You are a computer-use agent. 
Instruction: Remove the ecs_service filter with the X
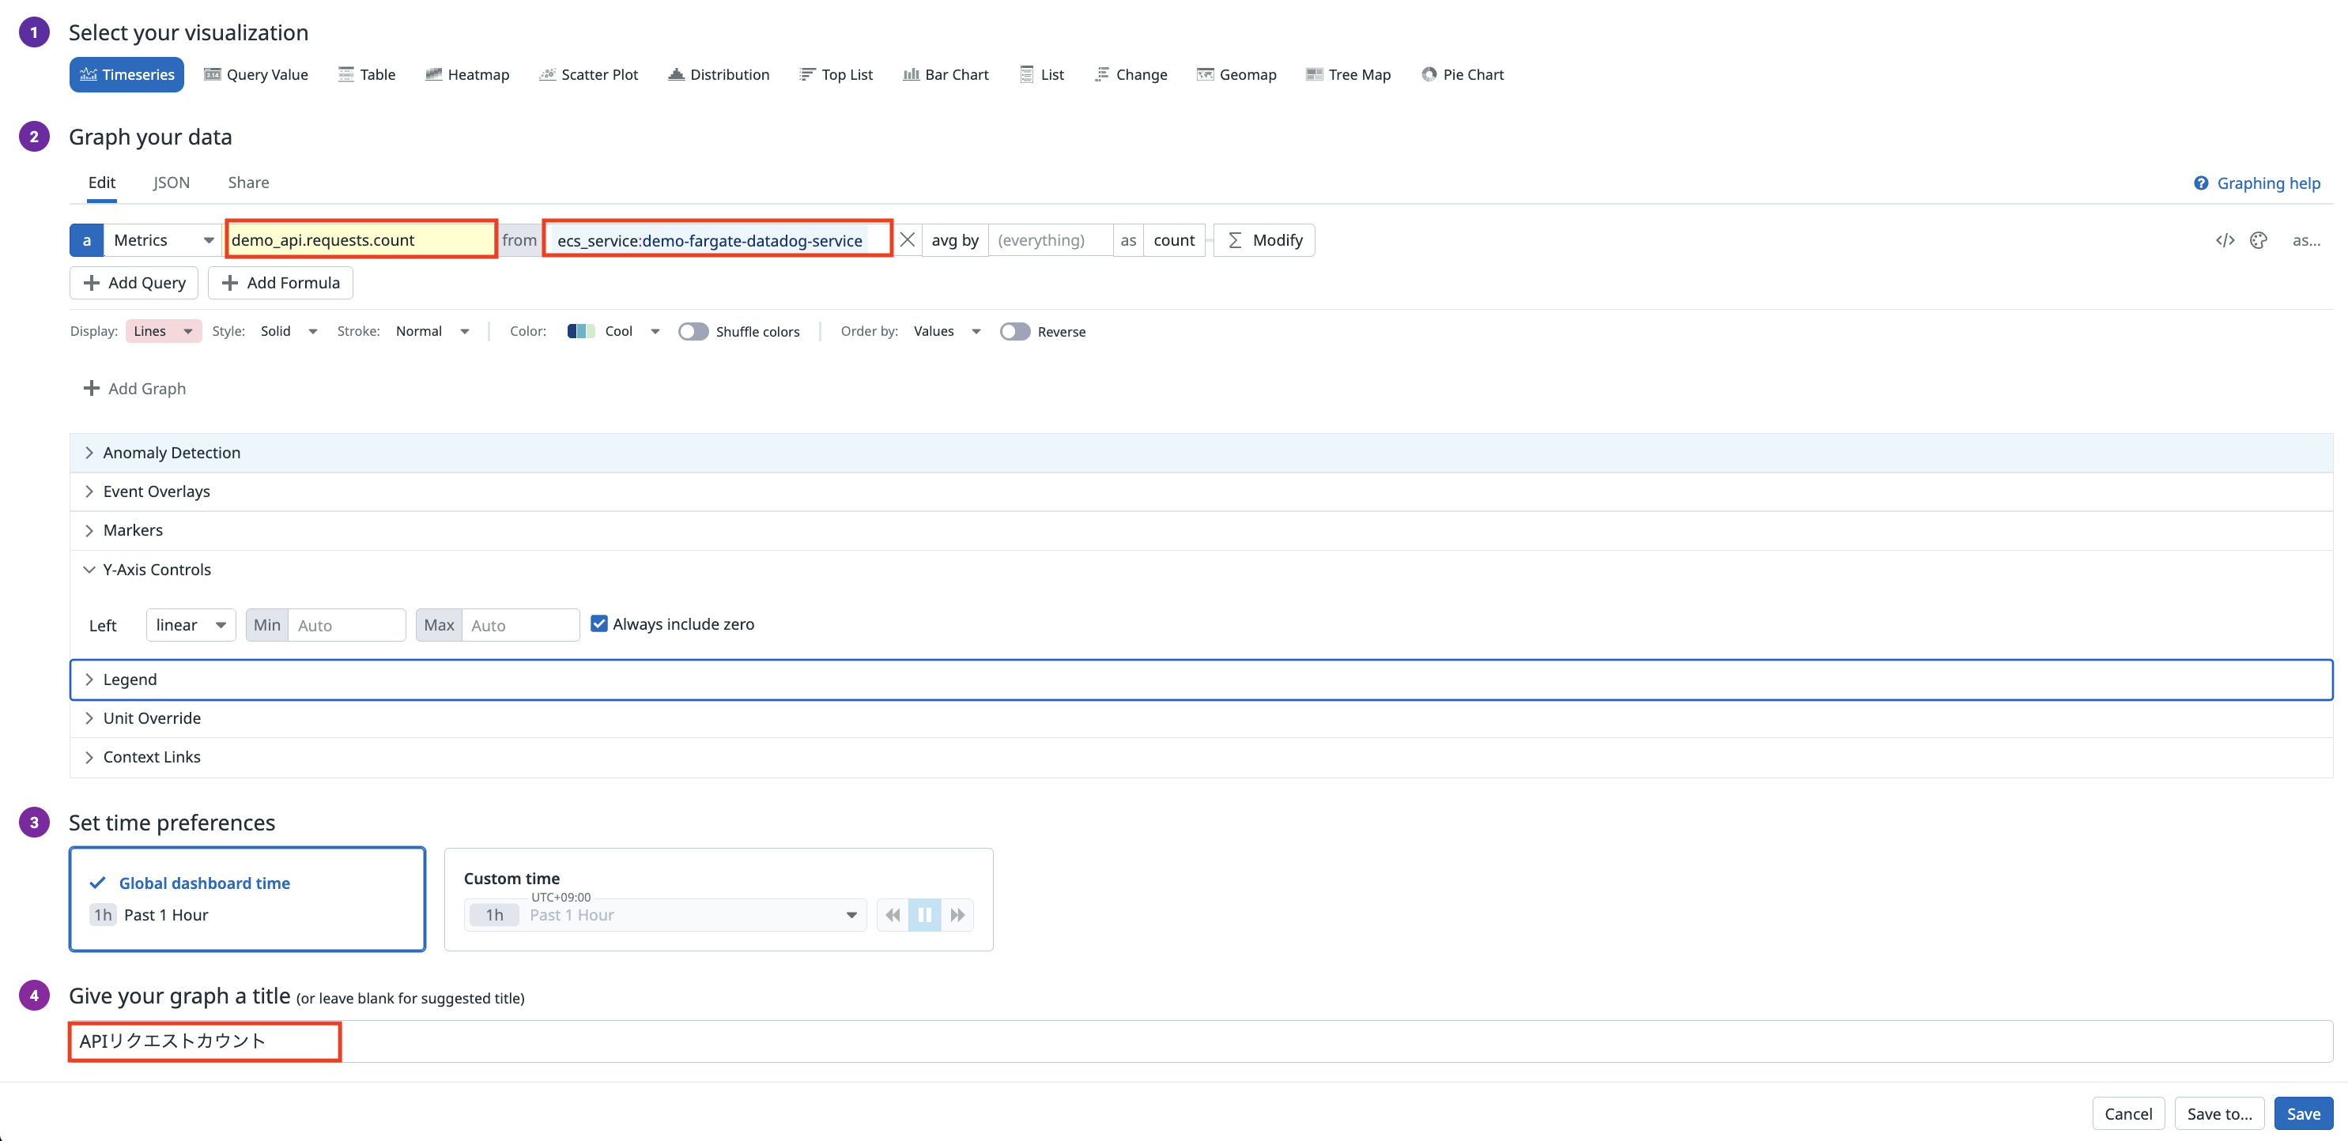click(907, 240)
